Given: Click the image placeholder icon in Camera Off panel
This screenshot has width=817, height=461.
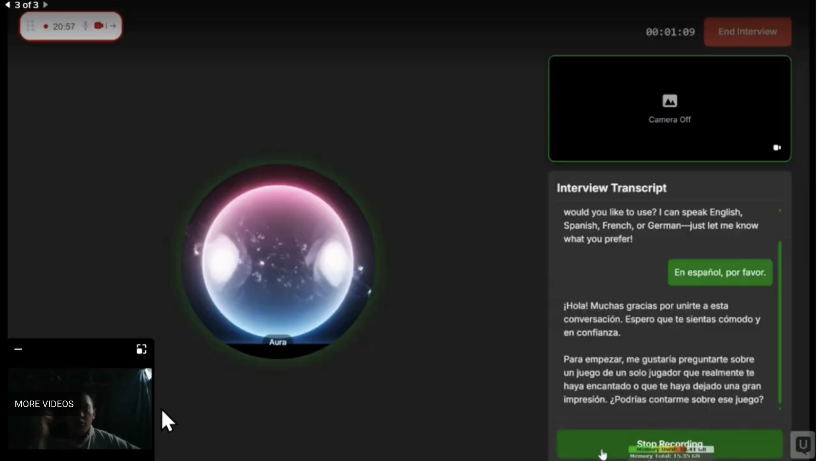Looking at the screenshot, I should tap(670, 100).
